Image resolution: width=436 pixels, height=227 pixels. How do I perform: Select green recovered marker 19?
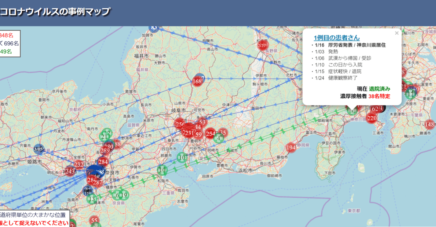click(x=124, y=195)
